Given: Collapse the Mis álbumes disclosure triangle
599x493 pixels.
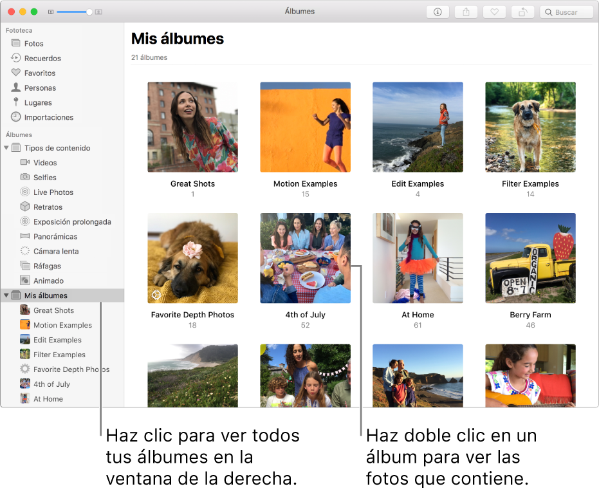Looking at the screenshot, I should [x=6, y=296].
